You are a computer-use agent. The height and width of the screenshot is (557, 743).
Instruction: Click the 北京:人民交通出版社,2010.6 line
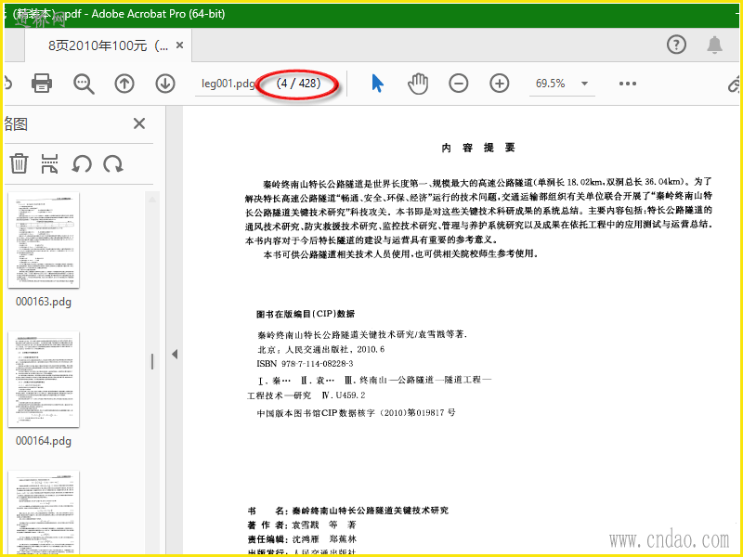[x=320, y=350]
